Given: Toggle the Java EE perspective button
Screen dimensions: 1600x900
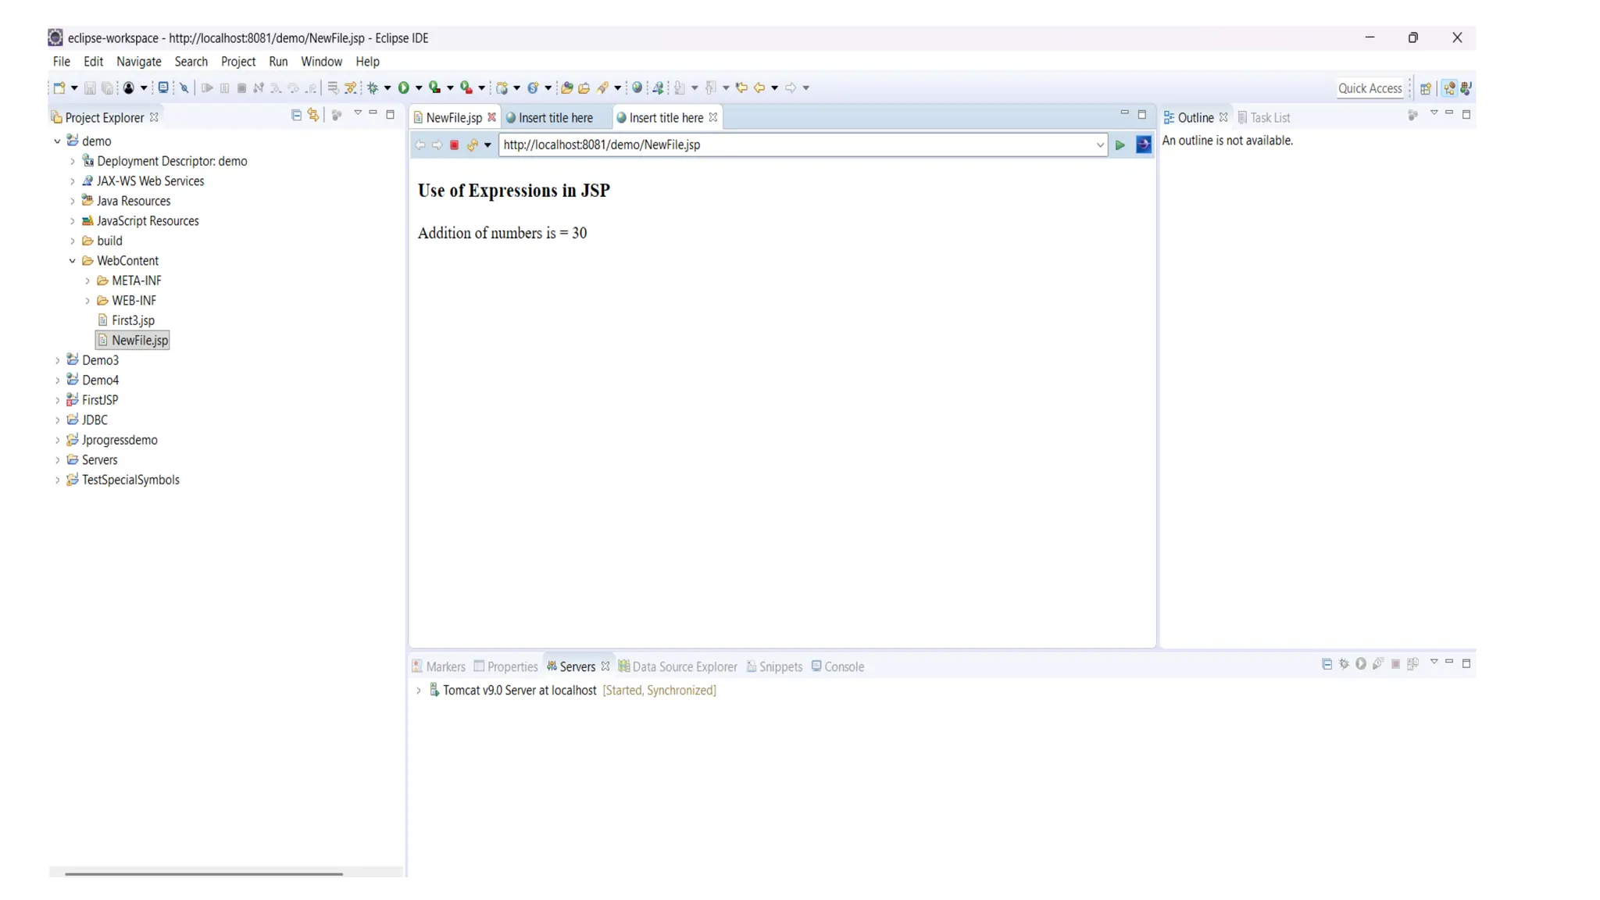Looking at the screenshot, I should tap(1449, 88).
